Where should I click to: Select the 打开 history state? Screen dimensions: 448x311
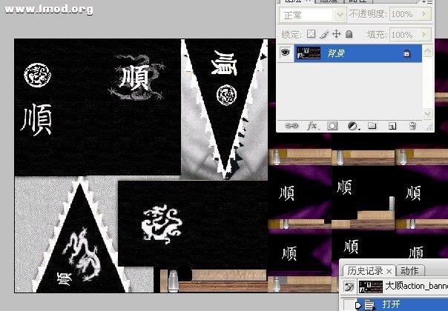tap(391, 304)
